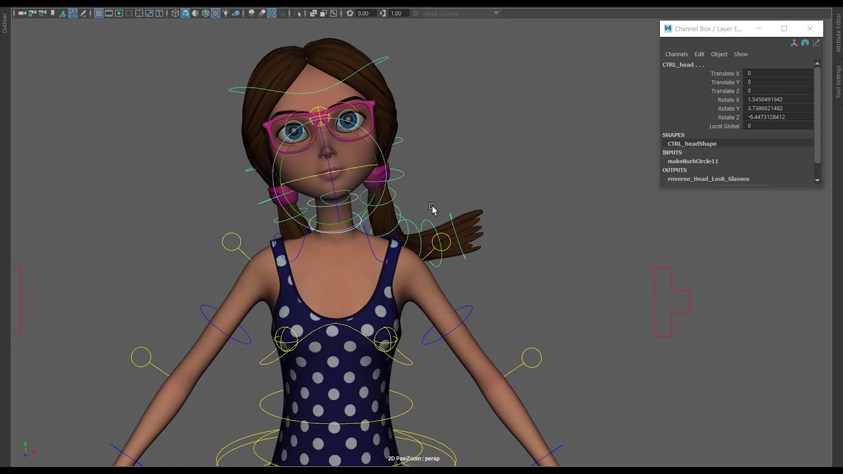843x474 pixels.
Task: Click the Translate Y value field
Action: [778, 82]
